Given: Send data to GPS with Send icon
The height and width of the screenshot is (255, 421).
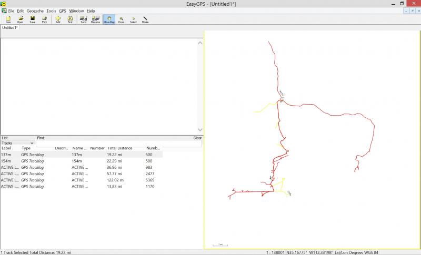Looking at the screenshot, I should click(x=84, y=19).
